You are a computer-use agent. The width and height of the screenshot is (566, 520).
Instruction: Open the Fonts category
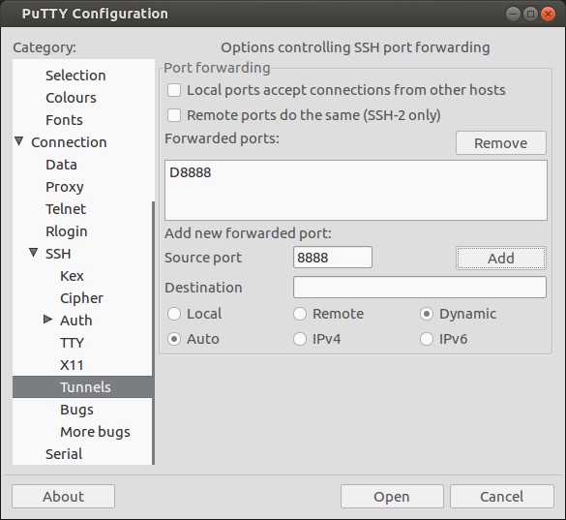[64, 120]
